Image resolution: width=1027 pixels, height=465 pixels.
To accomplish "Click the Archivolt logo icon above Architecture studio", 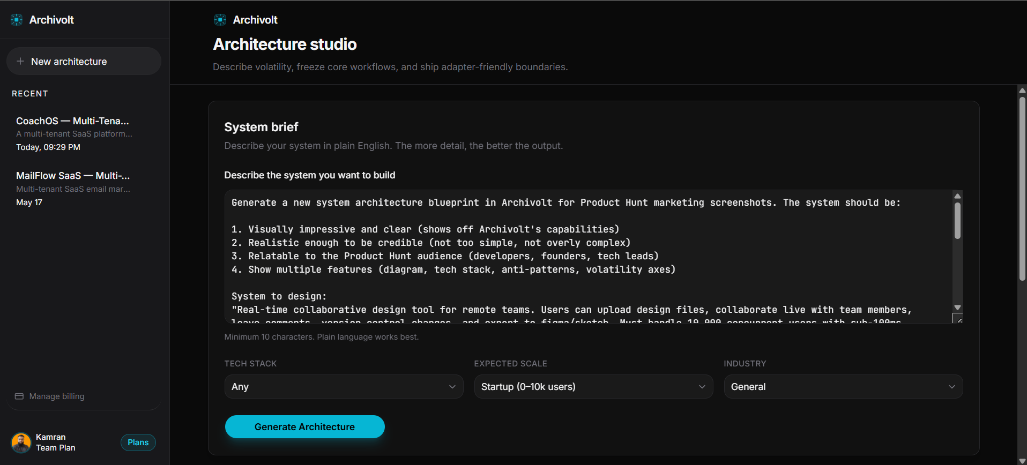I will tap(220, 20).
